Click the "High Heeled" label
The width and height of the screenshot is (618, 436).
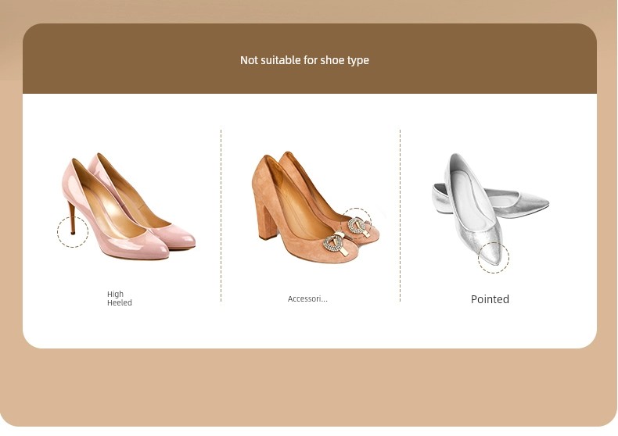120,298
